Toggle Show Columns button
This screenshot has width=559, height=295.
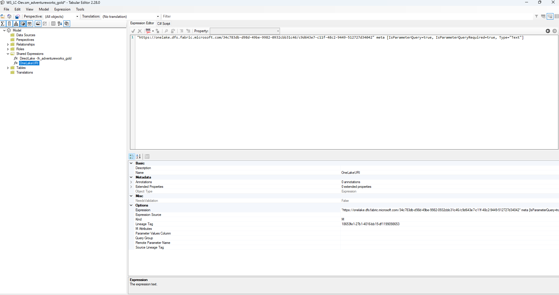click(9, 24)
